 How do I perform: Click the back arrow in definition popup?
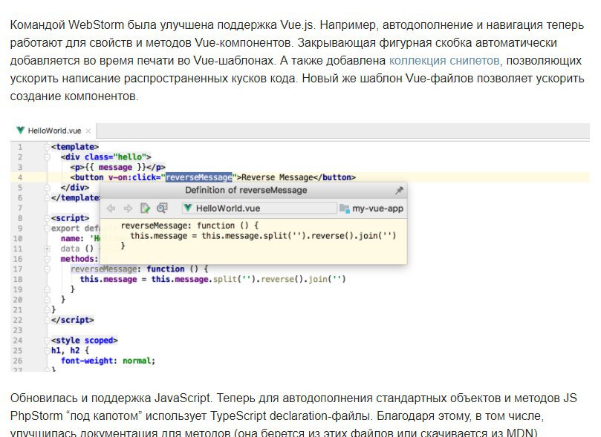click(x=111, y=208)
